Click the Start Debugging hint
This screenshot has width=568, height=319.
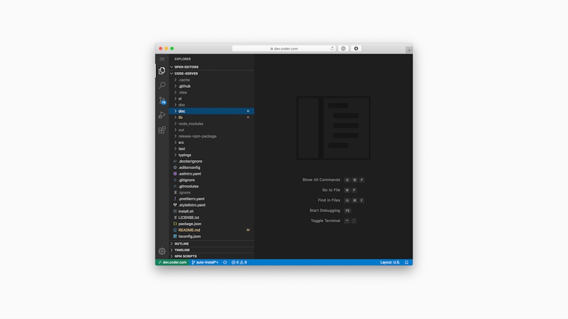[x=325, y=210]
